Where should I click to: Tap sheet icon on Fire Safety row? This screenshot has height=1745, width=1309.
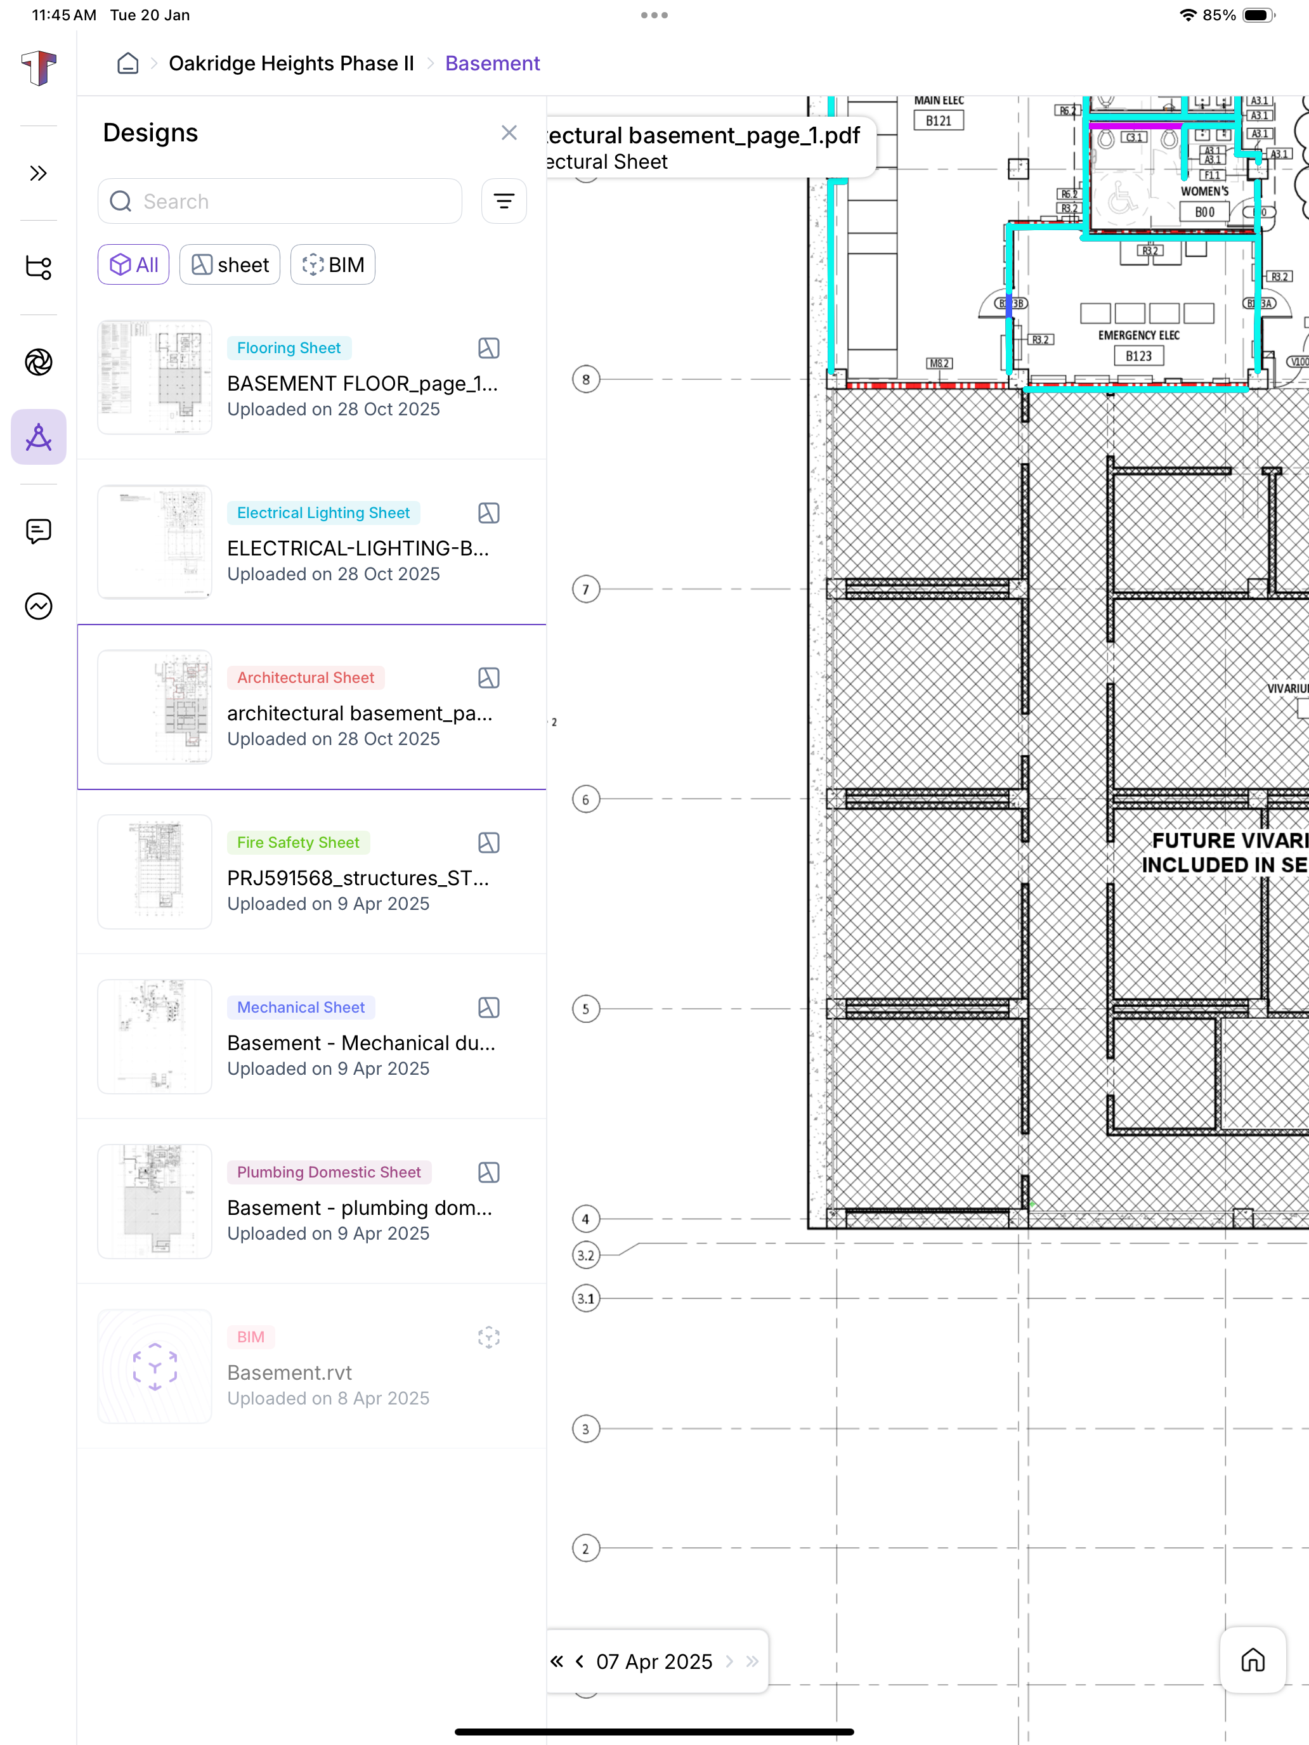[488, 843]
